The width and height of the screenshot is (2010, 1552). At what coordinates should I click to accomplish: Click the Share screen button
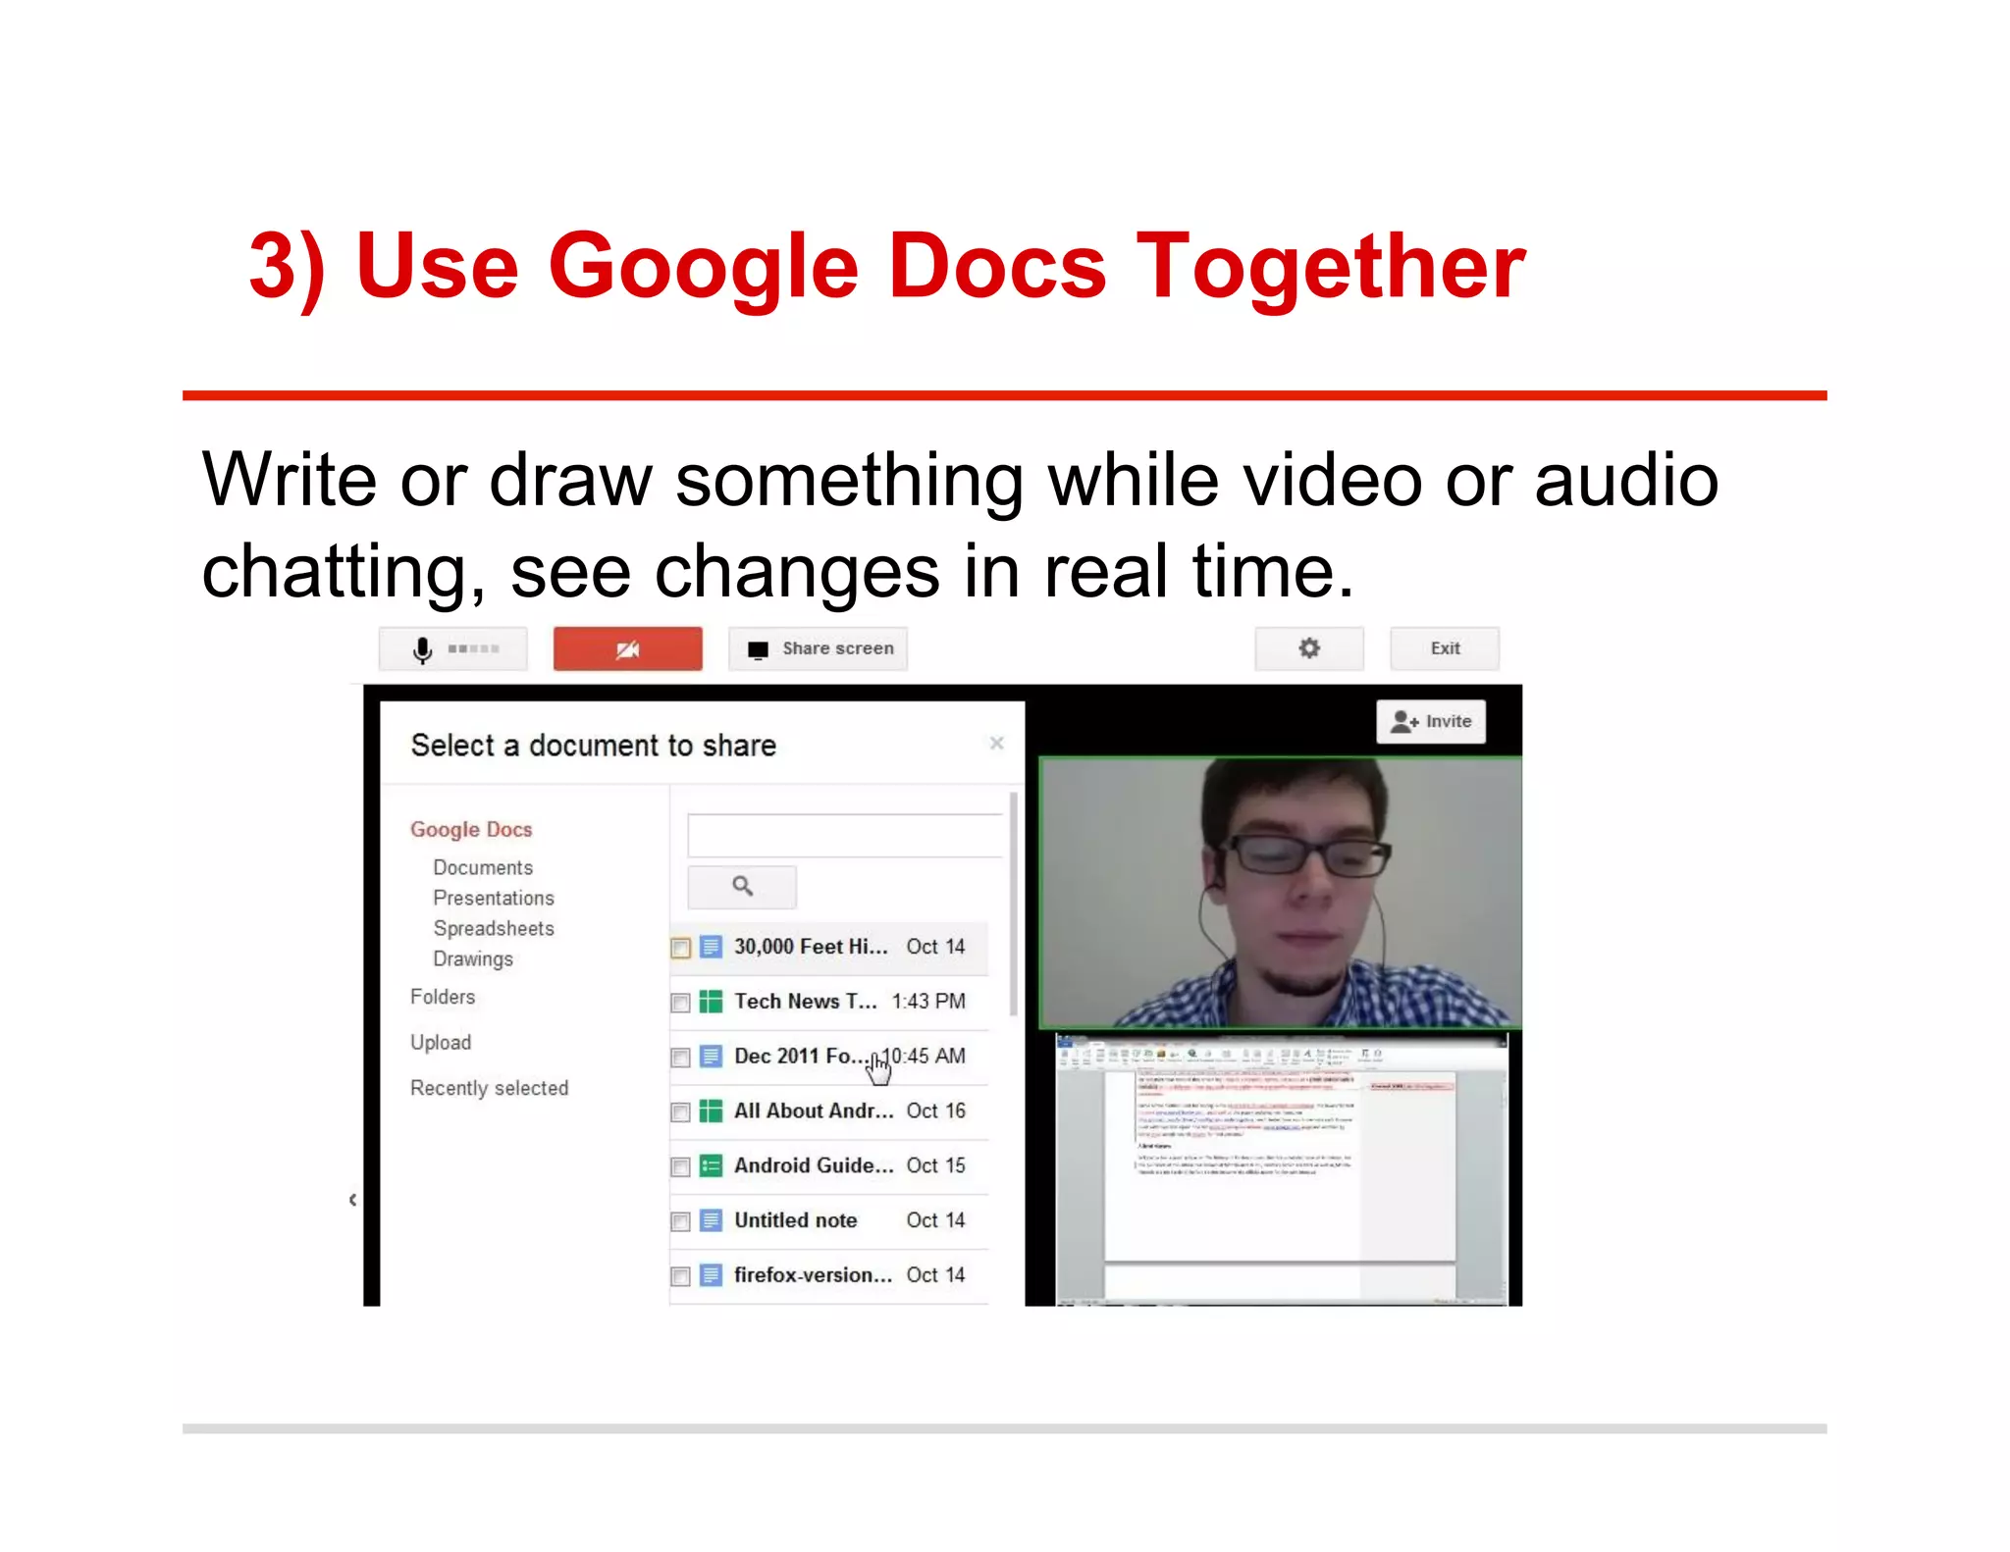coord(818,648)
